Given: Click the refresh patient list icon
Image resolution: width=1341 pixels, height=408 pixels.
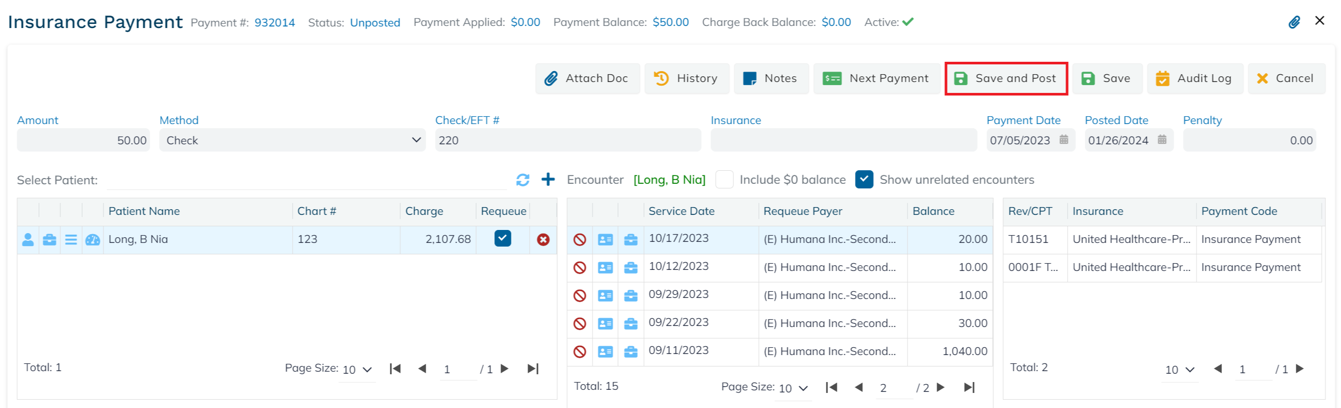Looking at the screenshot, I should [523, 180].
